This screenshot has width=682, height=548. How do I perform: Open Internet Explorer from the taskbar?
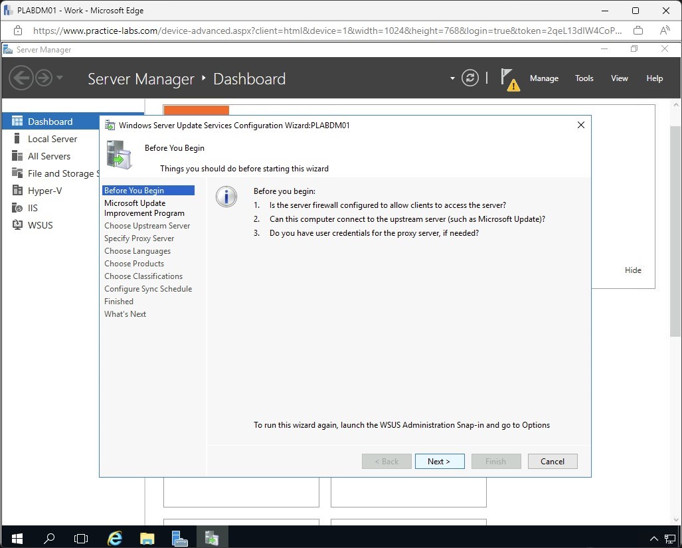tap(115, 537)
